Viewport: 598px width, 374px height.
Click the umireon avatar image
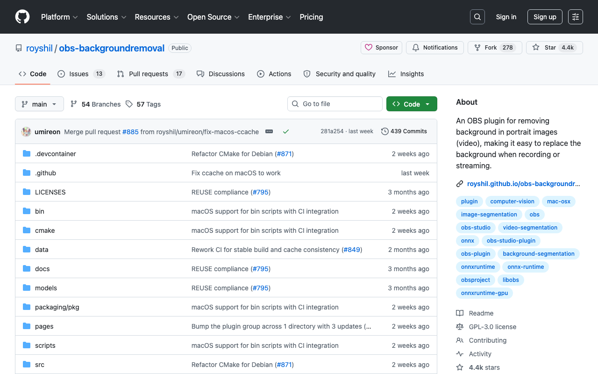26,132
